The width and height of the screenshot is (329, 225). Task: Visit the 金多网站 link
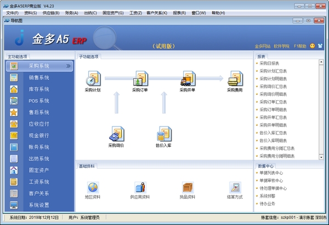[263, 46]
